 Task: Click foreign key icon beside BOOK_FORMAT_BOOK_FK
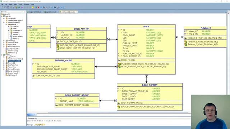point(119,67)
